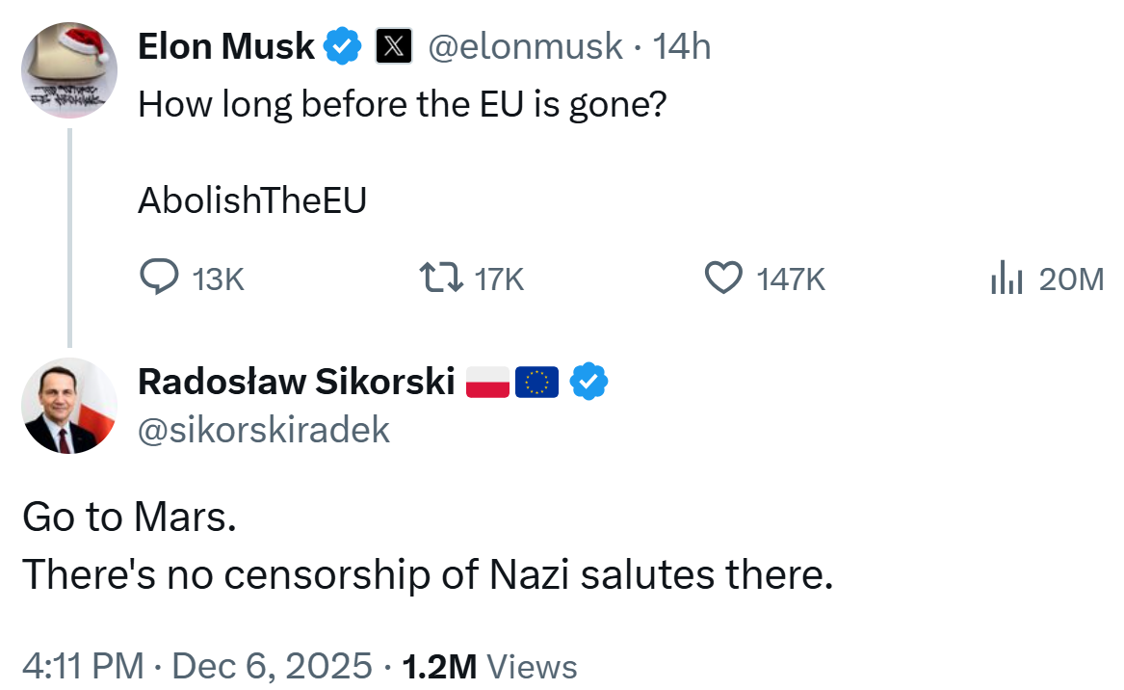Click the repost arrows icon
This screenshot has width=1124, height=690.
440,279
